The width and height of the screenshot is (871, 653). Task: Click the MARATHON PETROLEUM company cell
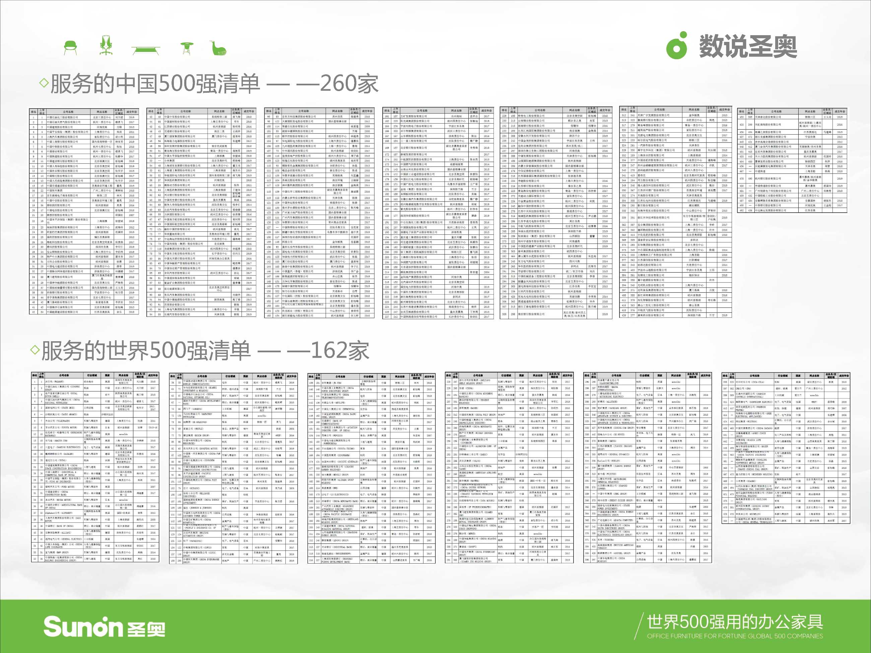click(202, 416)
